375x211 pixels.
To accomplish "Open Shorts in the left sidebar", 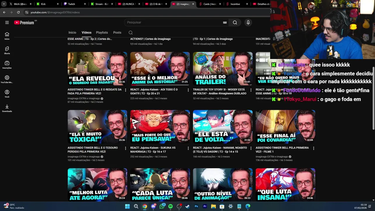I will (x=7, y=50).
